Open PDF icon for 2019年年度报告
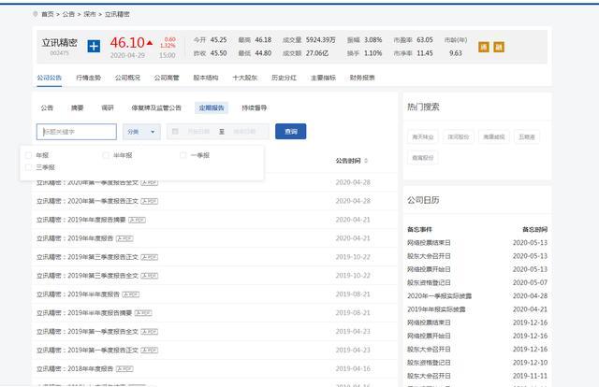Image resolution: width=599 pixels, height=387 pixels. pos(124,238)
